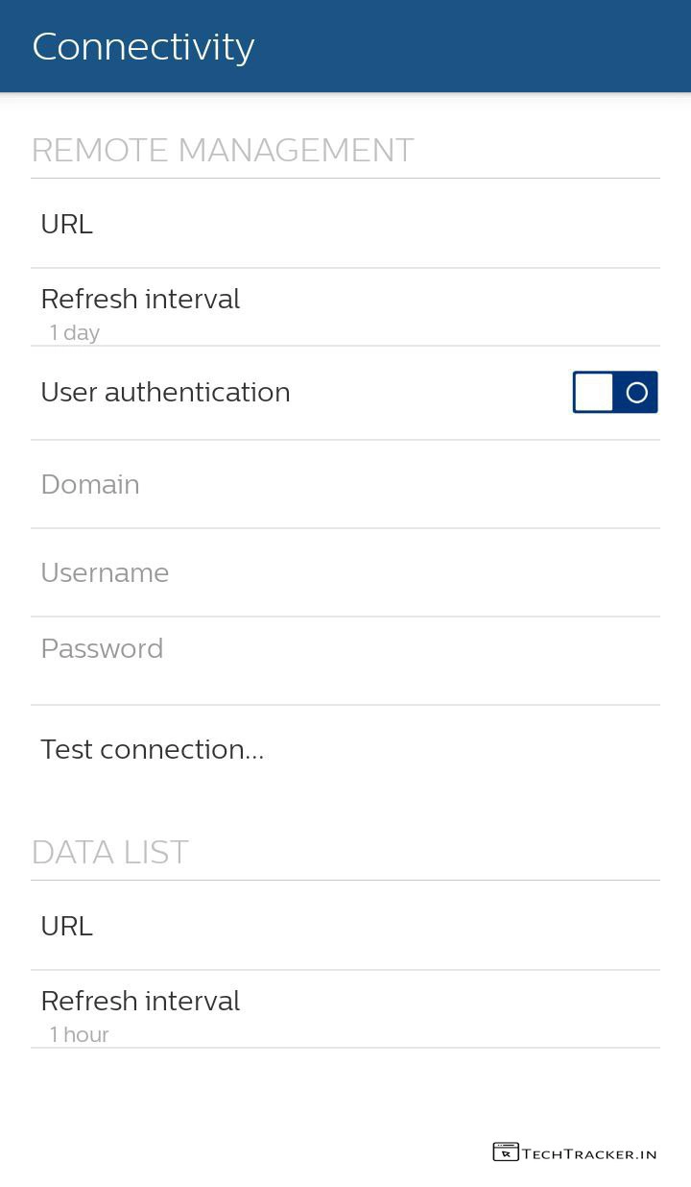This screenshot has width=691, height=1187.
Task: Open the Remote Management URL setting
Action: (x=67, y=224)
